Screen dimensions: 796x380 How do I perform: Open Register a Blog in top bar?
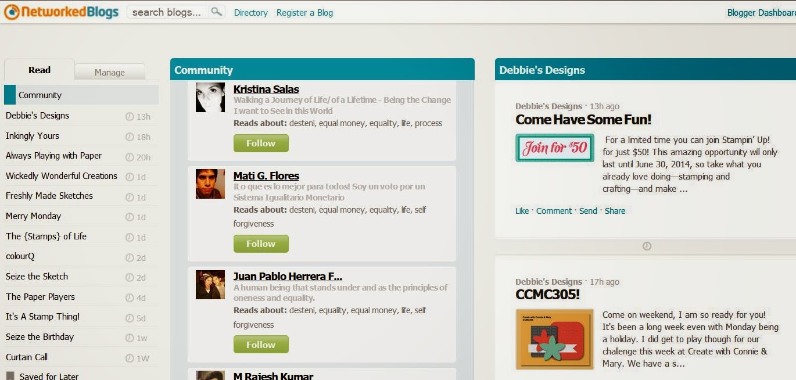click(304, 12)
